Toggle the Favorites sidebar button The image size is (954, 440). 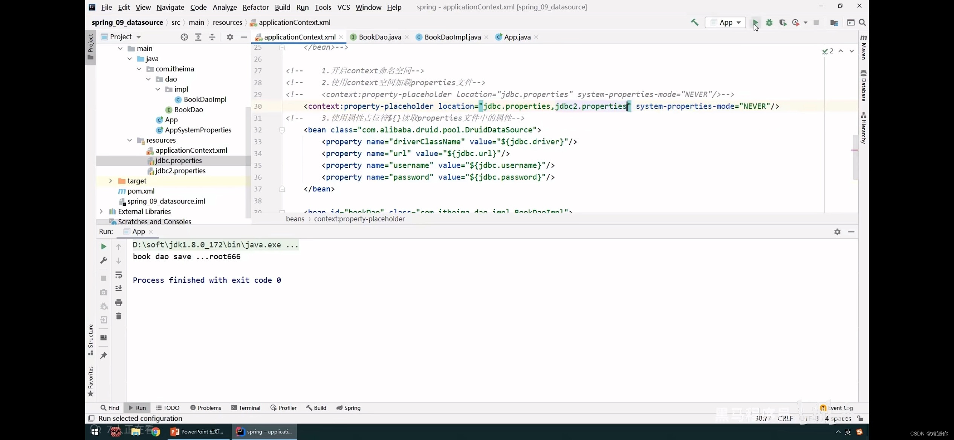point(90,381)
